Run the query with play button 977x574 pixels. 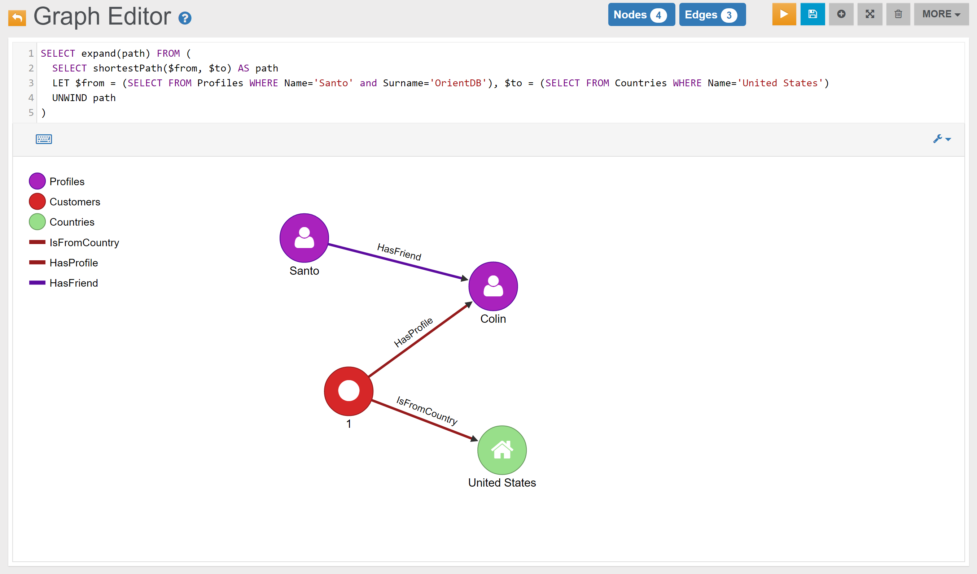[784, 14]
